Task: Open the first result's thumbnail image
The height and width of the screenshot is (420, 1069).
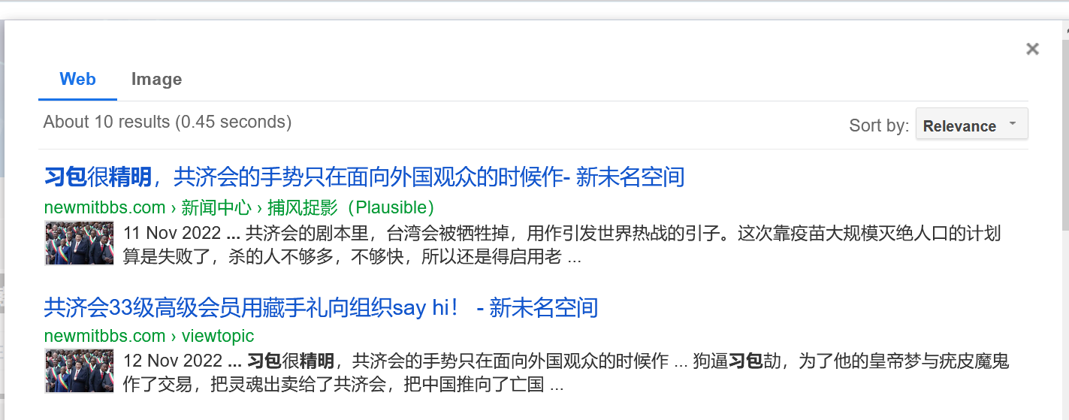Action: 79,243
